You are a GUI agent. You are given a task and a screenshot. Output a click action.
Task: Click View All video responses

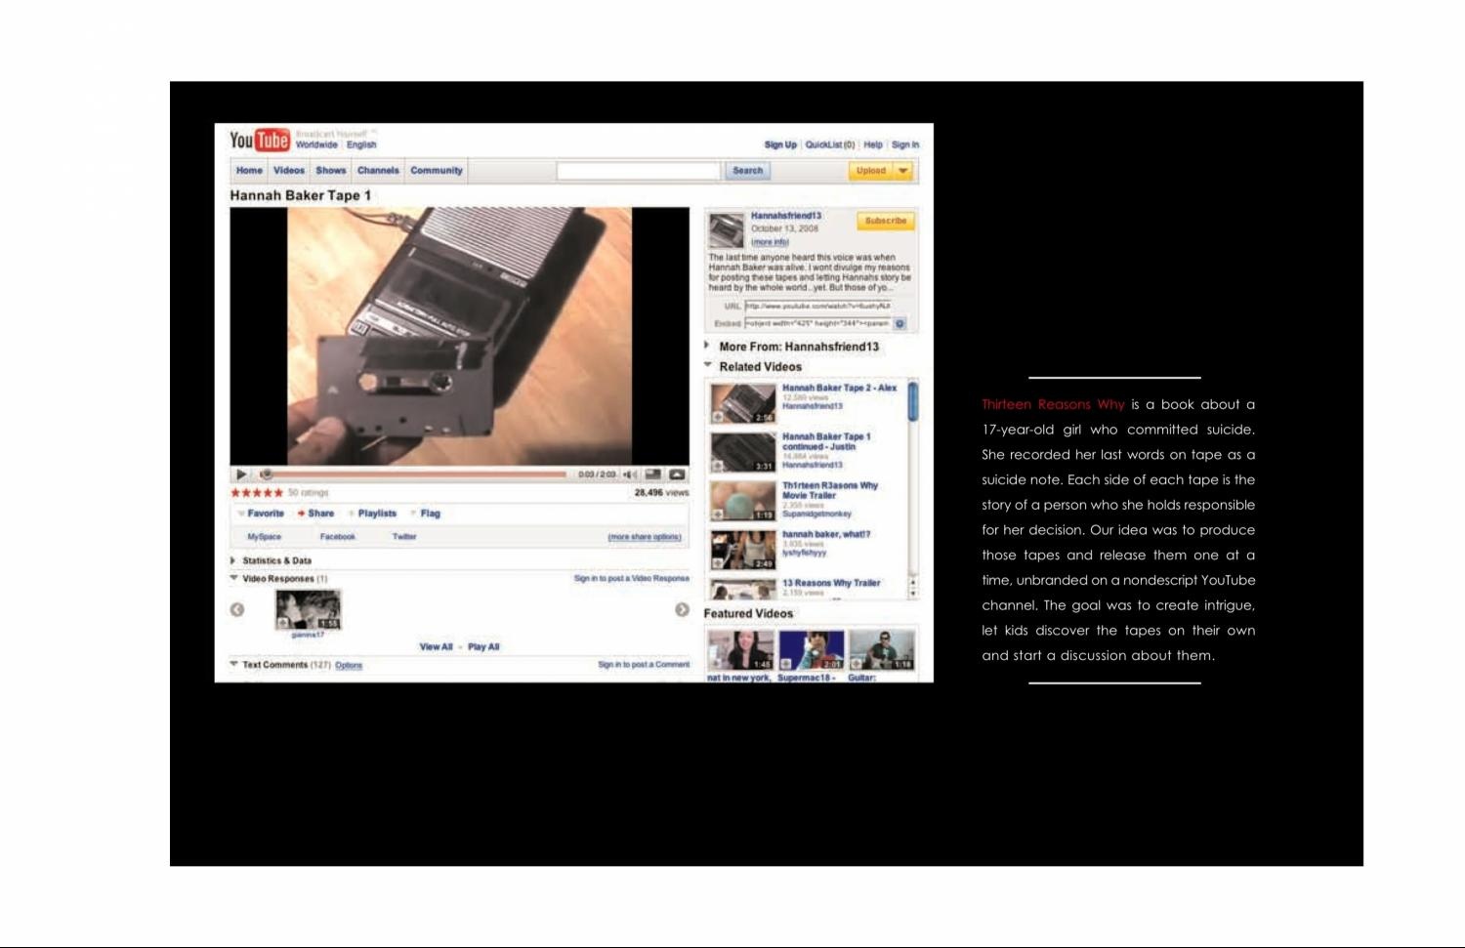pyautogui.click(x=436, y=647)
